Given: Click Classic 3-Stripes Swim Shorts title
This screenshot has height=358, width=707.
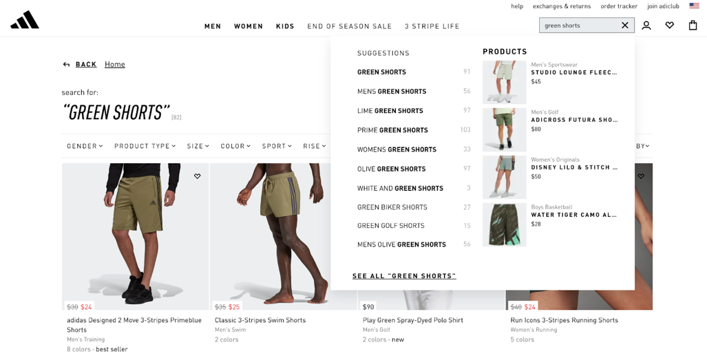Looking at the screenshot, I should (260, 320).
